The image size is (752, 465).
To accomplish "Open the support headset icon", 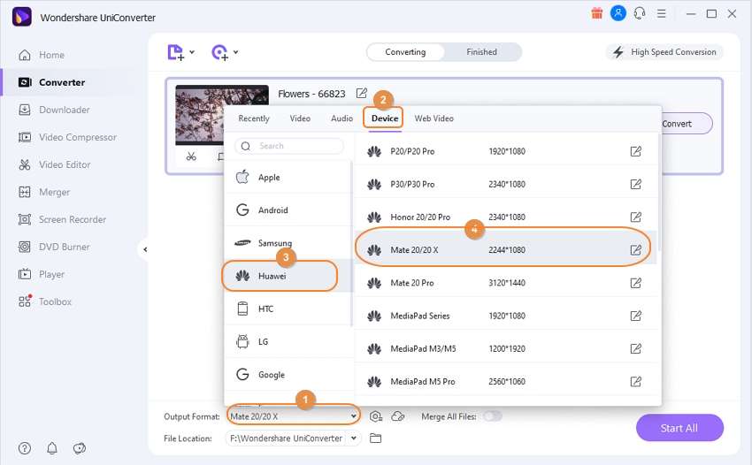I will 640,13.
